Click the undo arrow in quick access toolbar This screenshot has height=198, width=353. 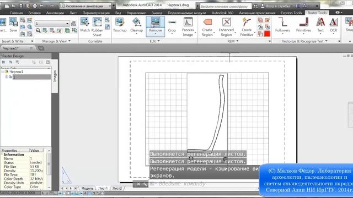pos(41,6)
